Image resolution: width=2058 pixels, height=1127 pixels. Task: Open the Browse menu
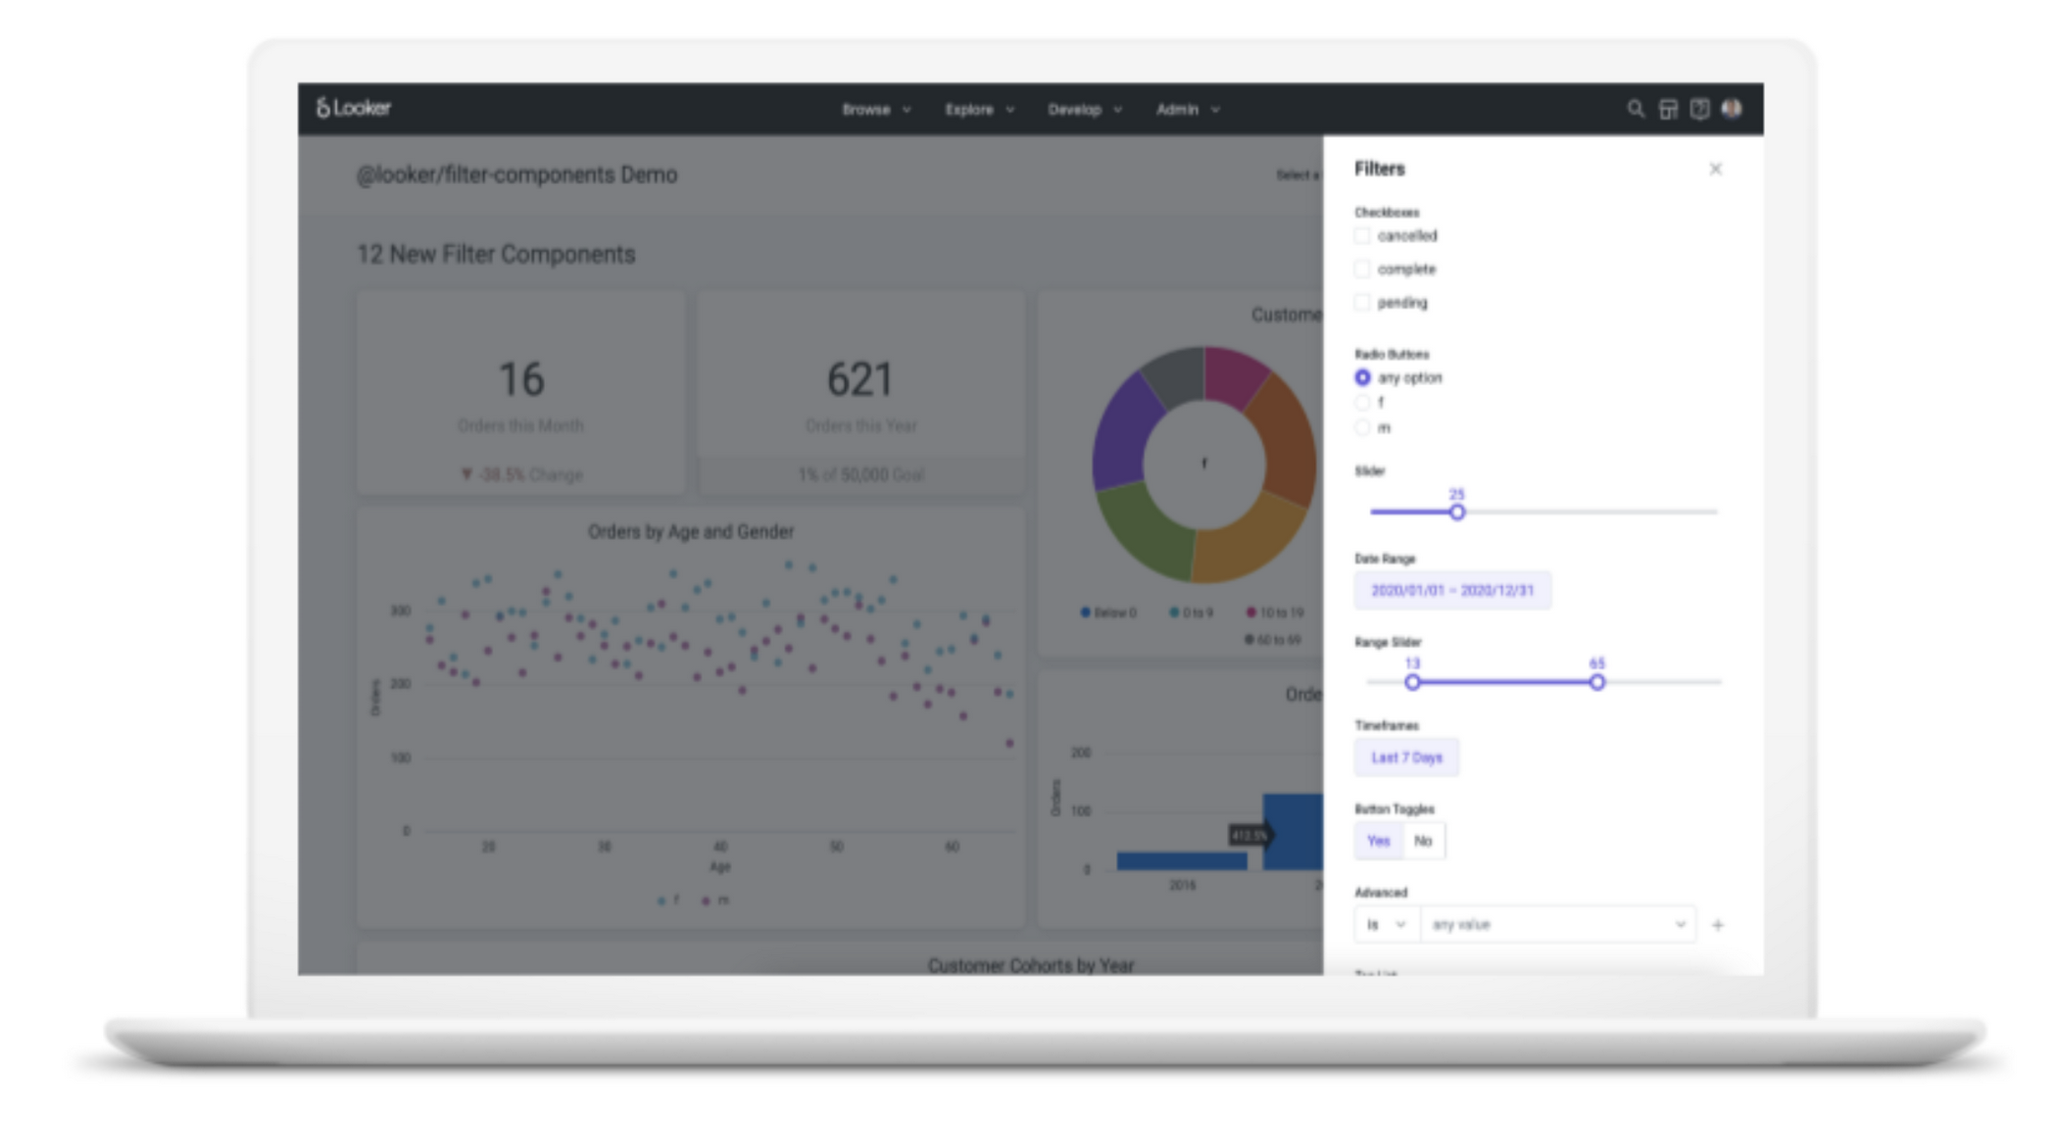click(x=876, y=110)
